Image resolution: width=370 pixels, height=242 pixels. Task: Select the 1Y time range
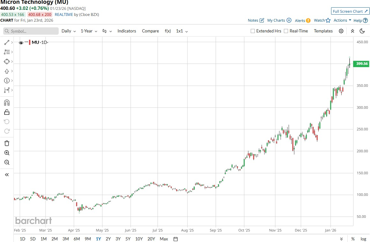(98, 239)
